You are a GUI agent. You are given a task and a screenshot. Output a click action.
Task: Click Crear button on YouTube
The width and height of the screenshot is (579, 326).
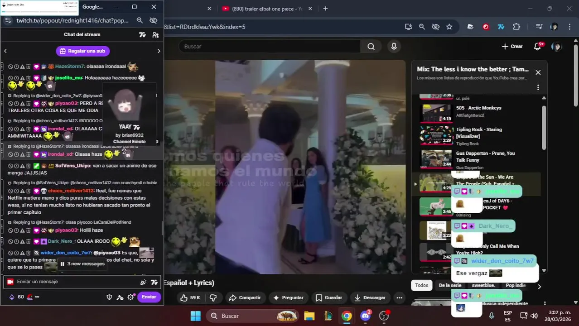pyautogui.click(x=512, y=47)
